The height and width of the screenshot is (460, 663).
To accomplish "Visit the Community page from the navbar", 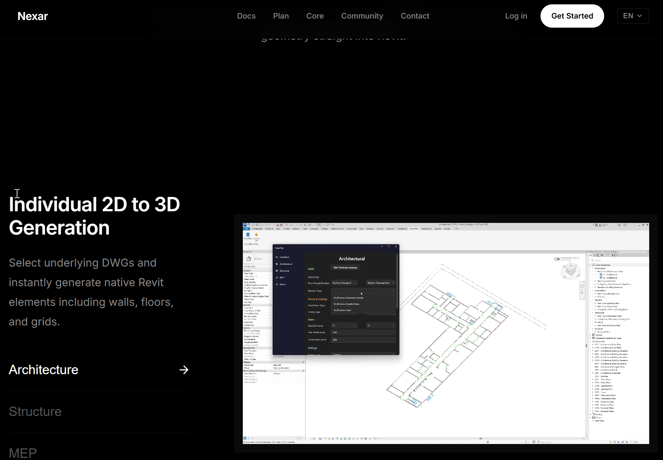I will tap(362, 16).
